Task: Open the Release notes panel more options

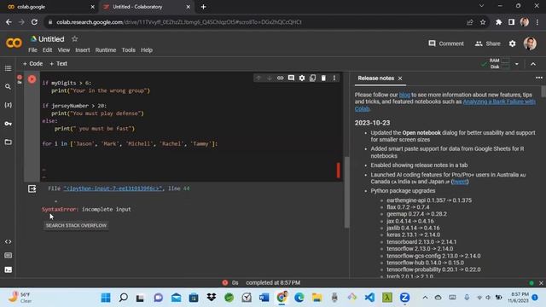Action: (539, 78)
